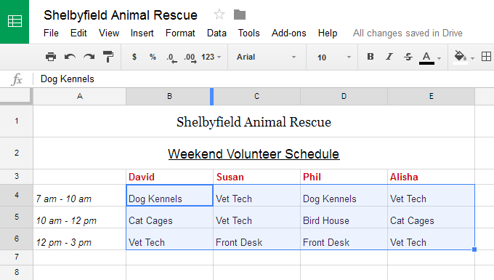
Task: Open the 123 number format dropdown
Action: pos(211,57)
